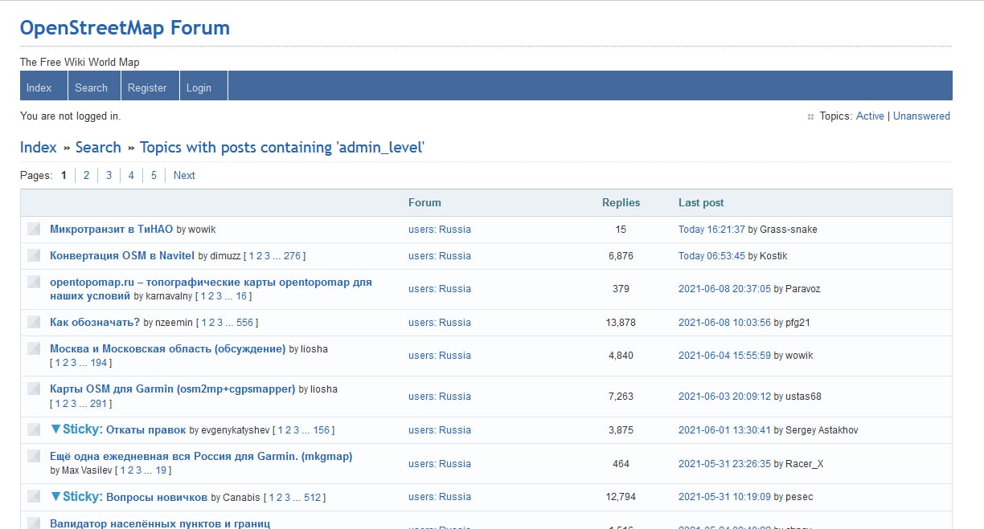Click the OpenStreetMap Forum title

125,28
